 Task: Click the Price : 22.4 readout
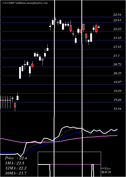(x=16, y=158)
